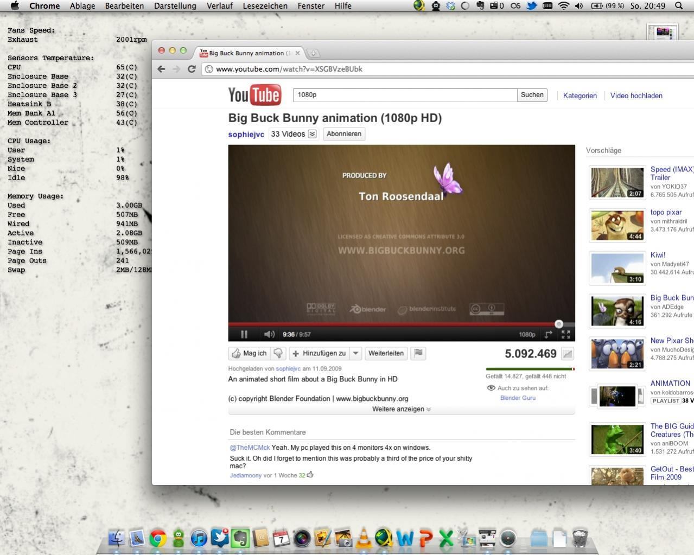Open the Kategorien link
This screenshot has height=555, width=694.
(580, 95)
